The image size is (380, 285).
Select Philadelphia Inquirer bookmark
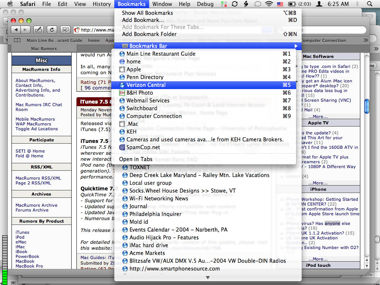pos(208,214)
